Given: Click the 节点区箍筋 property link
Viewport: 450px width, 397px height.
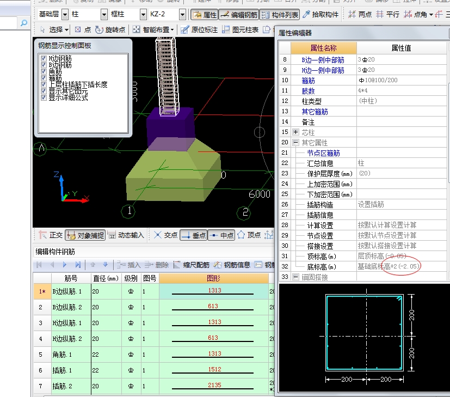Looking at the screenshot, I should [323, 153].
